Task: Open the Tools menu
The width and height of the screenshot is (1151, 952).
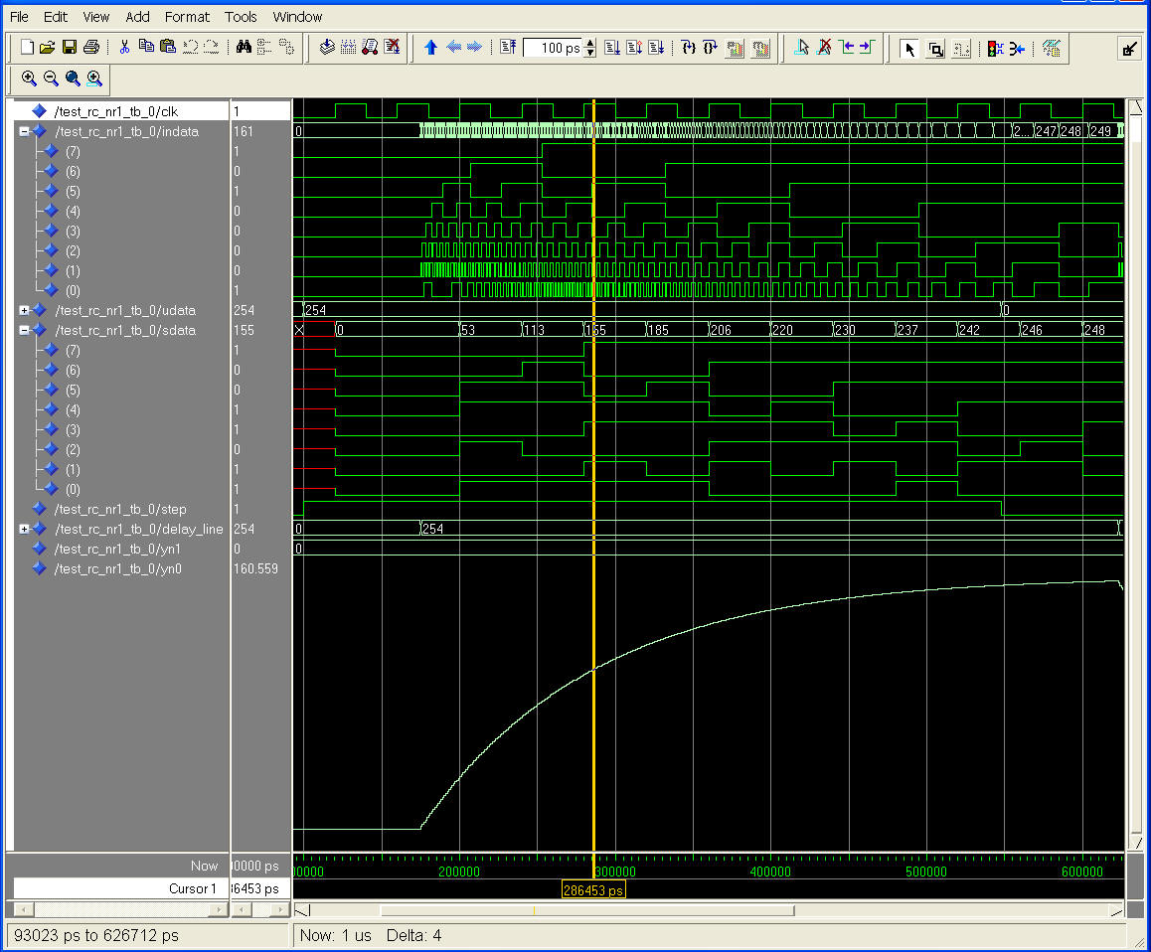Action: click(241, 16)
